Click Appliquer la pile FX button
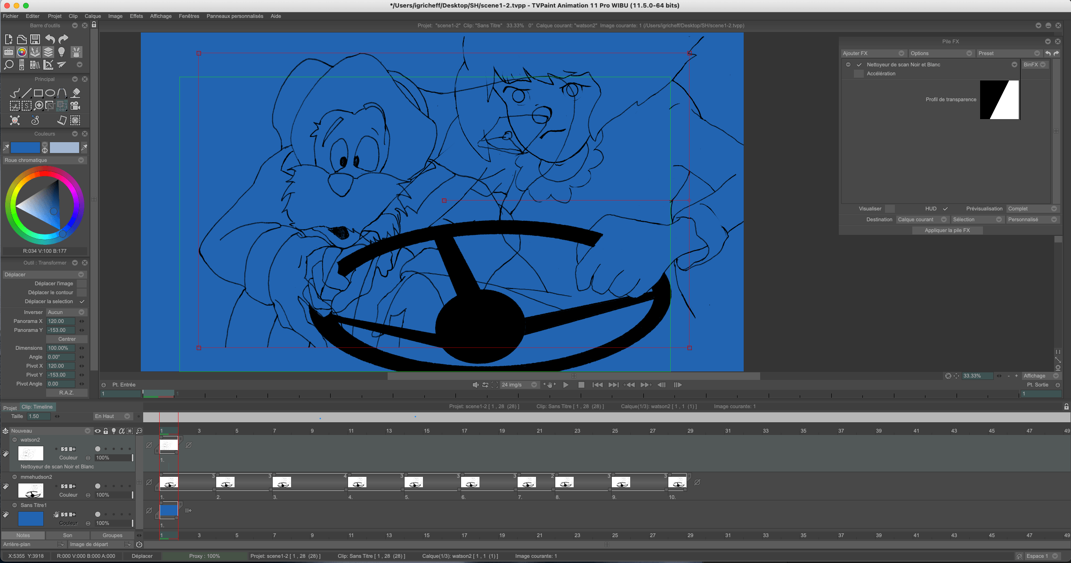 pos(947,230)
